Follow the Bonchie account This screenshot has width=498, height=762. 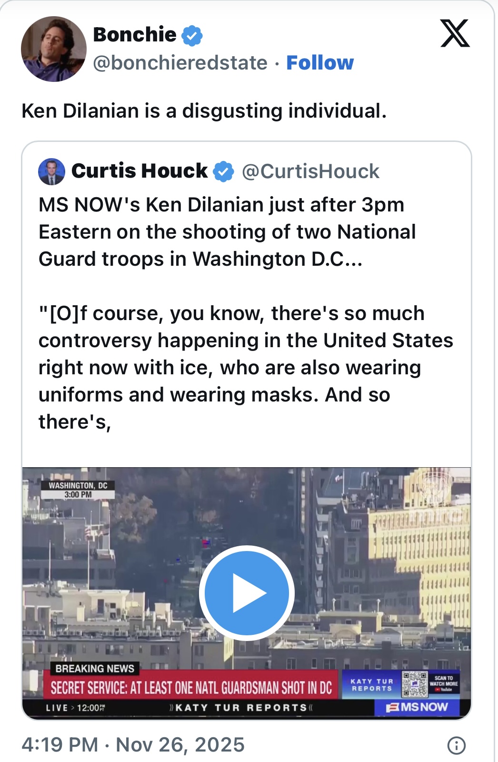(x=320, y=63)
